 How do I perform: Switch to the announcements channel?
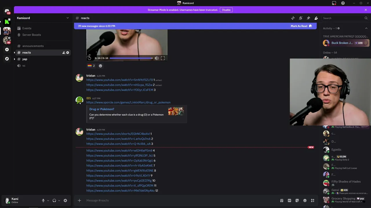tap(43, 46)
